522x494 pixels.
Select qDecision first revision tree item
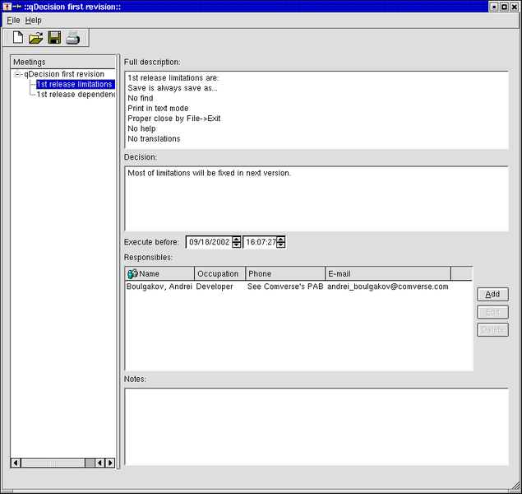pos(64,74)
